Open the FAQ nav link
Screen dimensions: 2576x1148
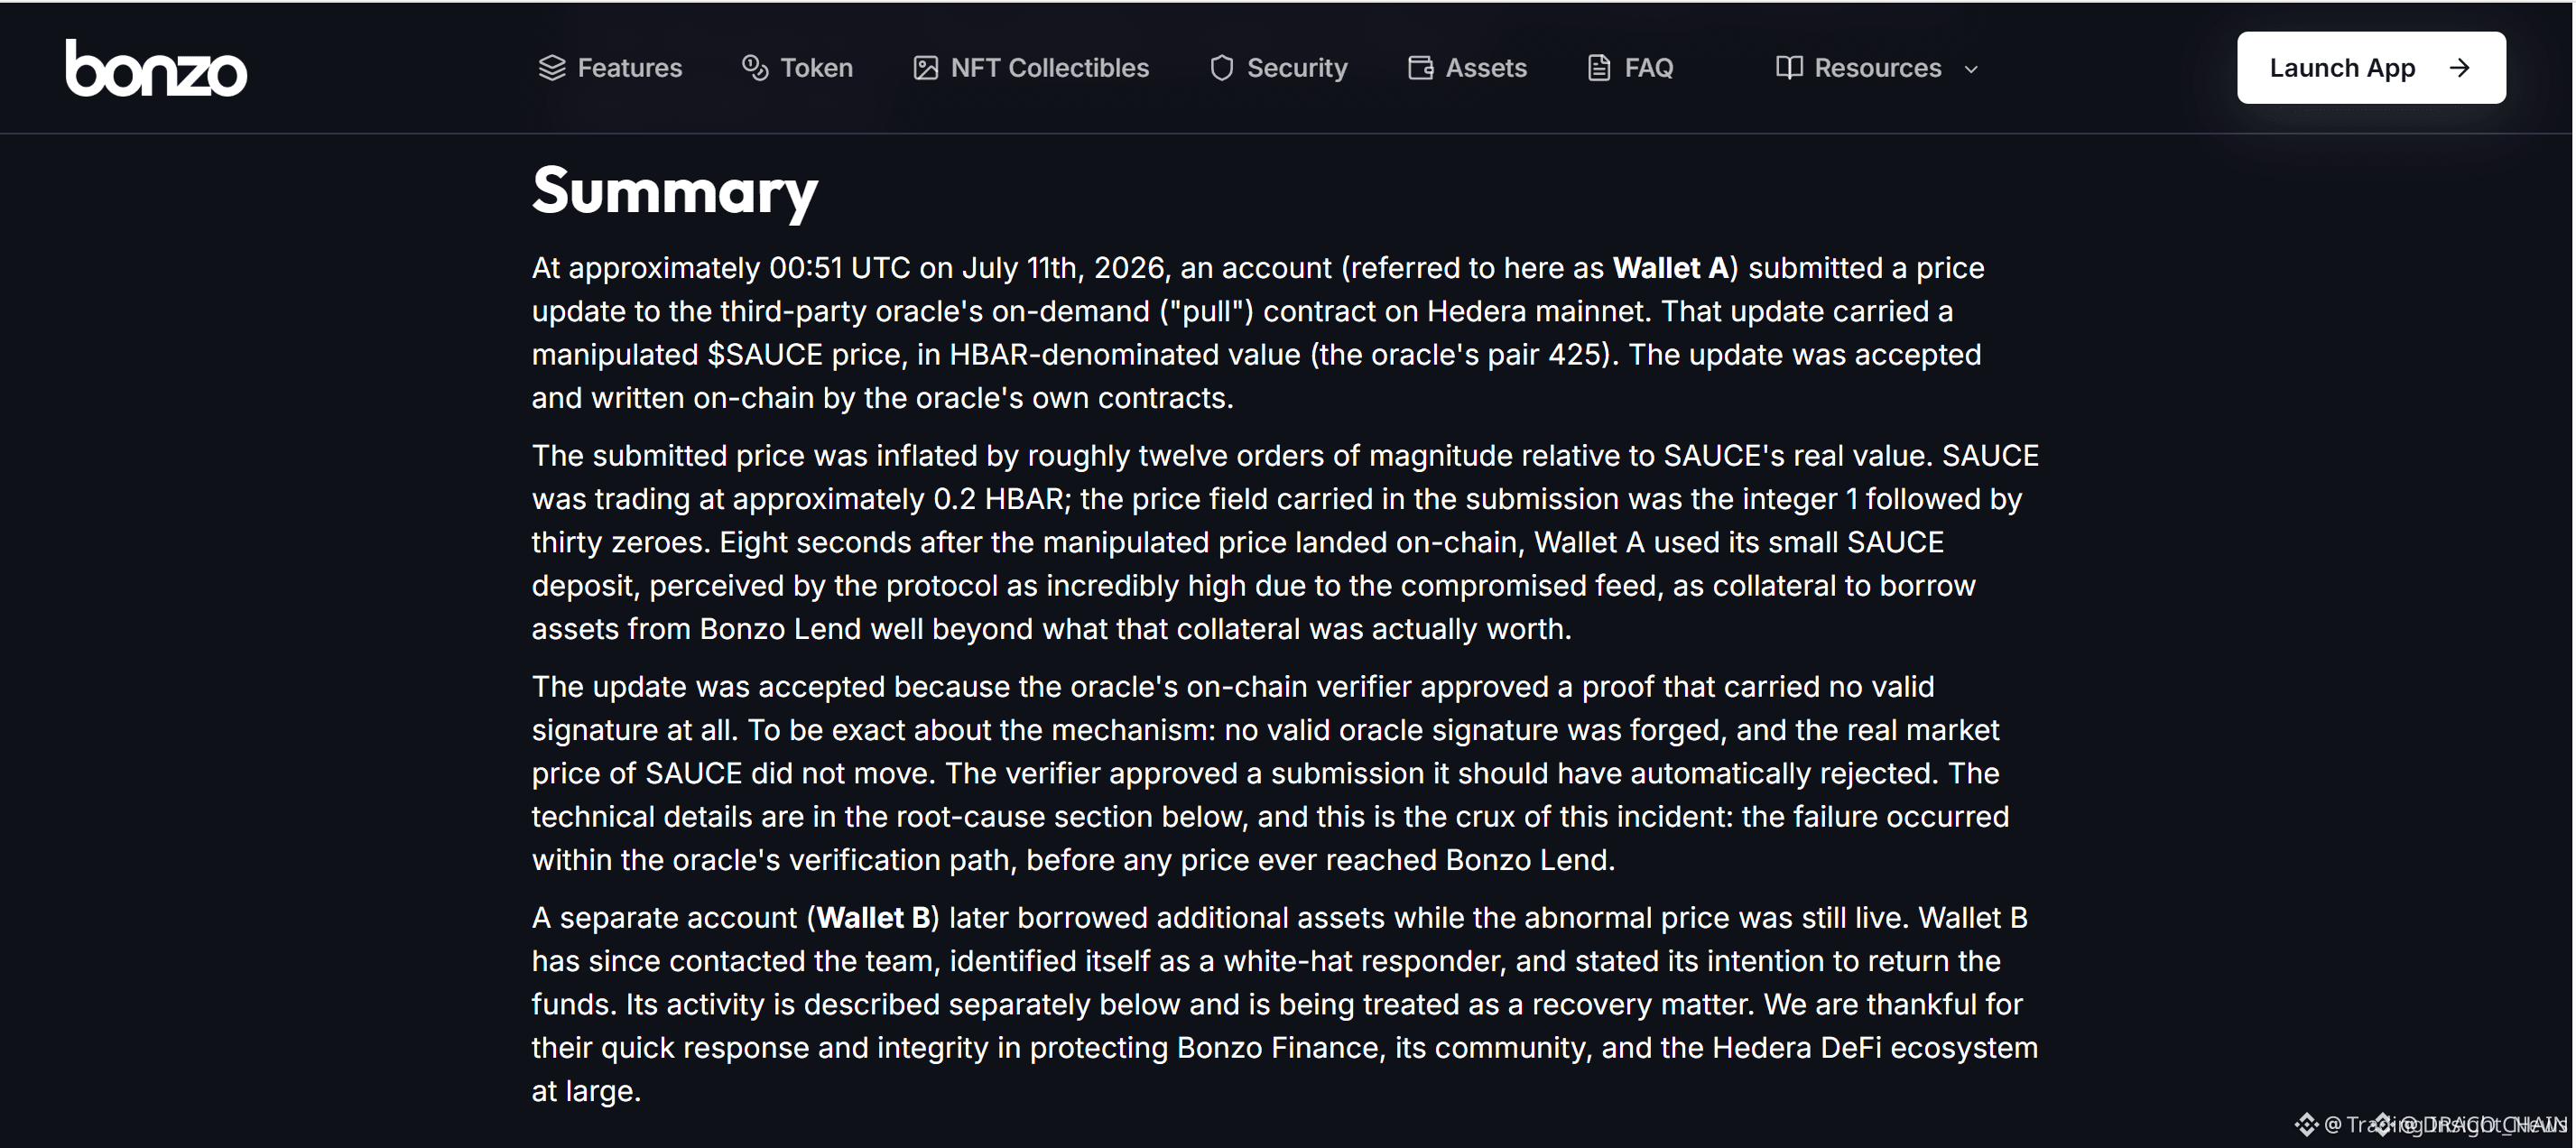click(1630, 68)
